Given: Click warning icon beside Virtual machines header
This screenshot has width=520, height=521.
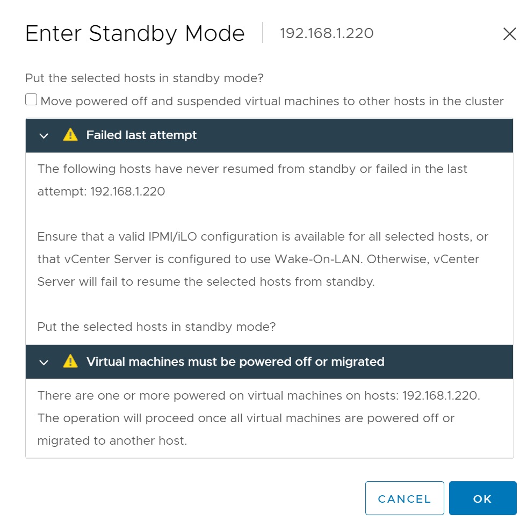Looking at the screenshot, I should (x=70, y=362).
